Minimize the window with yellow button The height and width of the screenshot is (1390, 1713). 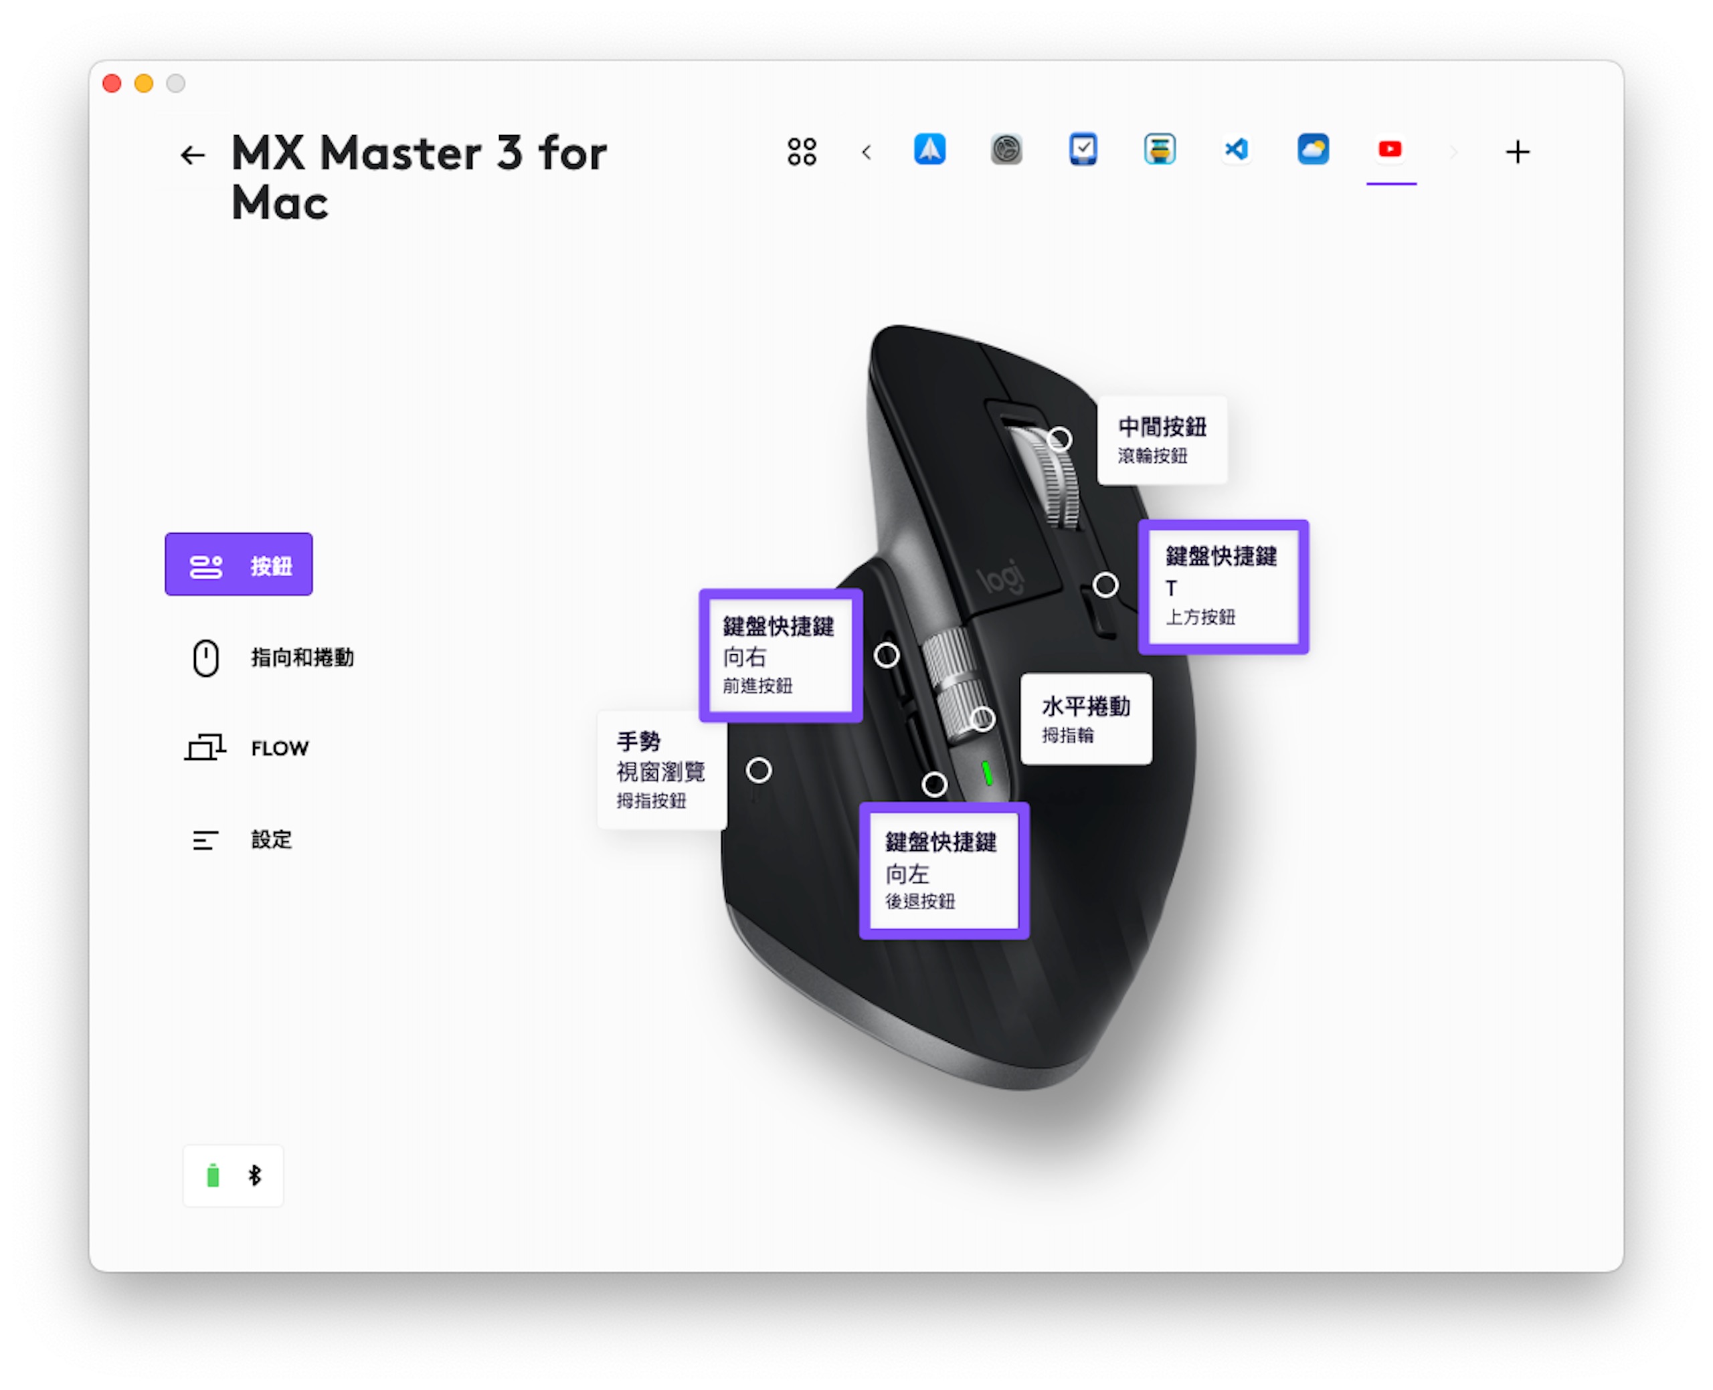click(144, 83)
